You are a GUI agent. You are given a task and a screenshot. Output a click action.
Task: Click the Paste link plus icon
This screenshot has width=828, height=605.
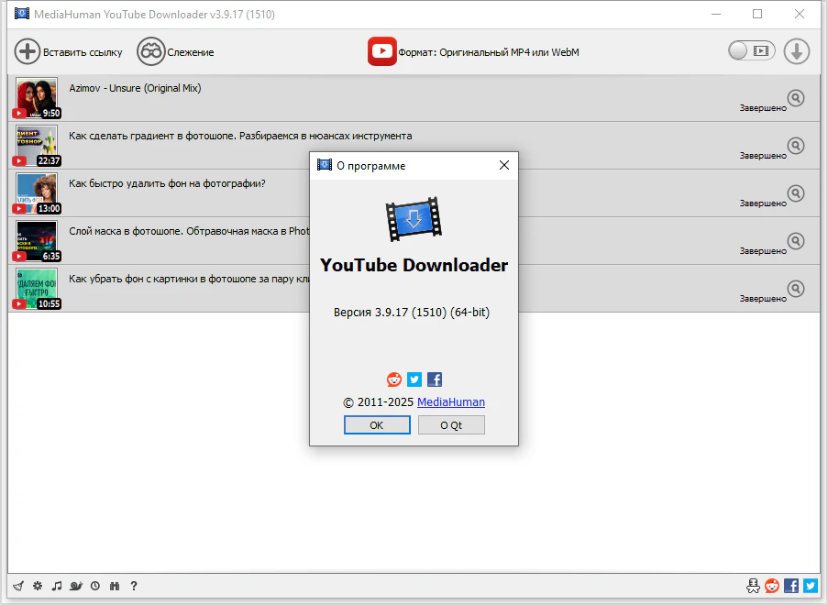[27, 51]
